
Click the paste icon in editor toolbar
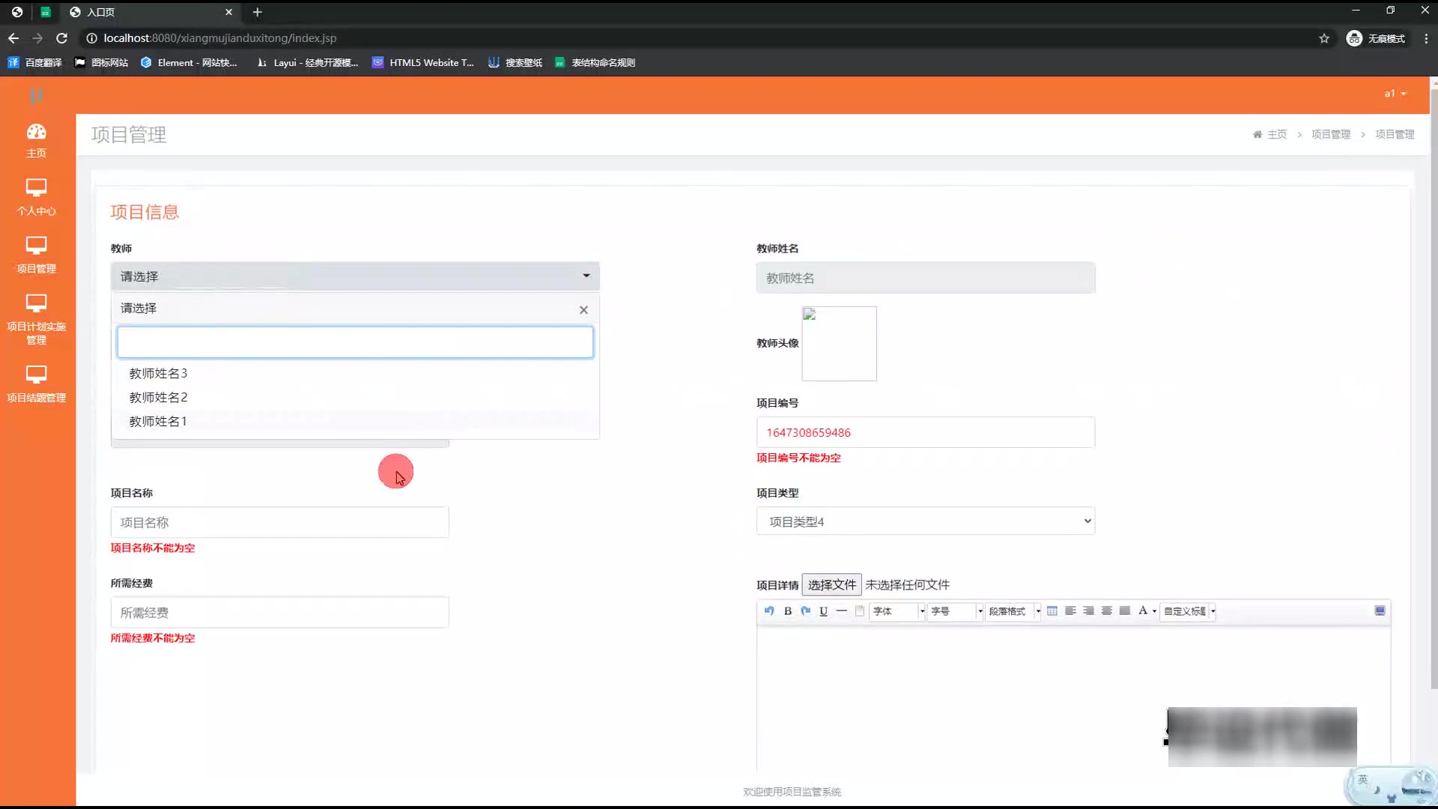(860, 611)
